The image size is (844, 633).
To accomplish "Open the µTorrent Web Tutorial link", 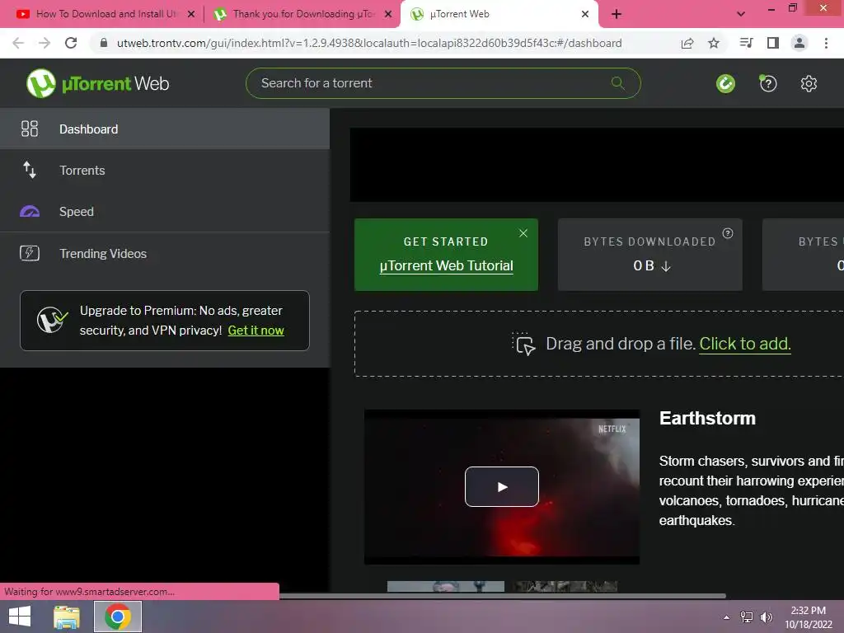I will pyautogui.click(x=446, y=265).
